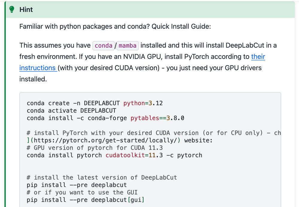
Task: Click the inline "conda" code tag
Action: point(103,46)
